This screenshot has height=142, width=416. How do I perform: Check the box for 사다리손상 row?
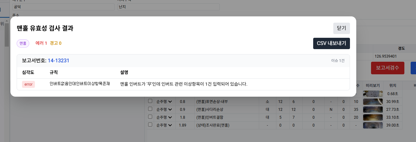(x=150, y=109)
